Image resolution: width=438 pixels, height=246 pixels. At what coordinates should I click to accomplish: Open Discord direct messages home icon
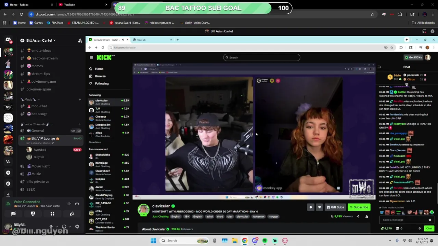[x=8, y=40]
